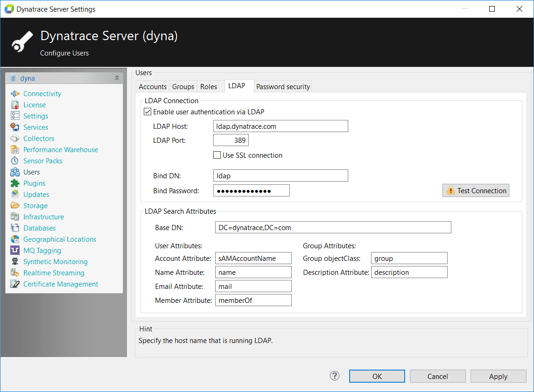This screenshot has width=534, height=392.
Task: Click the Updates globe icon
Action: (x=15, y=195)
